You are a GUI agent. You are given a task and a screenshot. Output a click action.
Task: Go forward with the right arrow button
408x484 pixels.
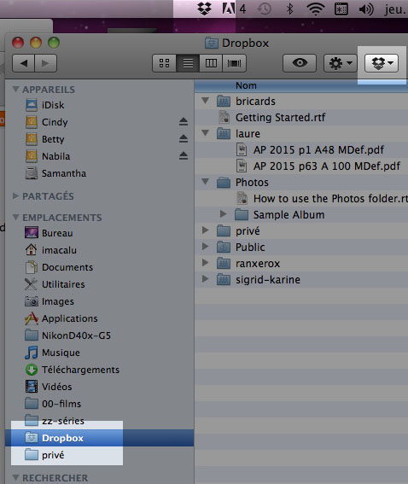pos(46,63)
